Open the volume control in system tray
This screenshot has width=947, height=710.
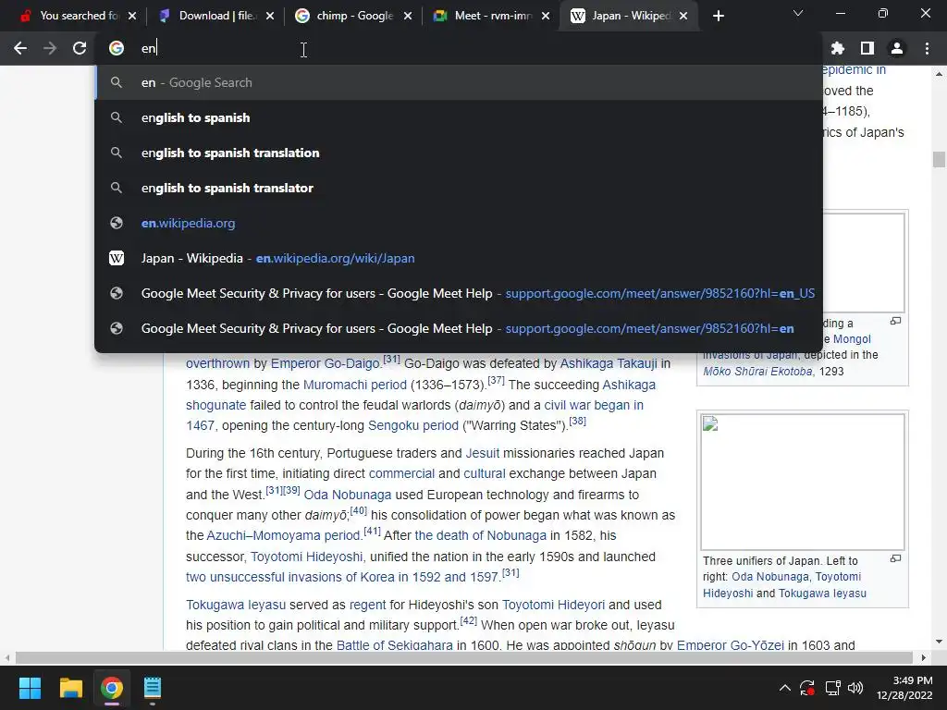coord(855,688)
